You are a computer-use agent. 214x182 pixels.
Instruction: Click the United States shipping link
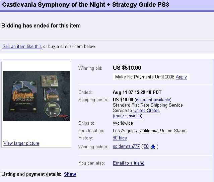146,110
